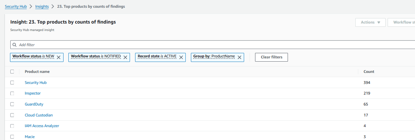Select all rows with header checkbox

pos(12,72)
